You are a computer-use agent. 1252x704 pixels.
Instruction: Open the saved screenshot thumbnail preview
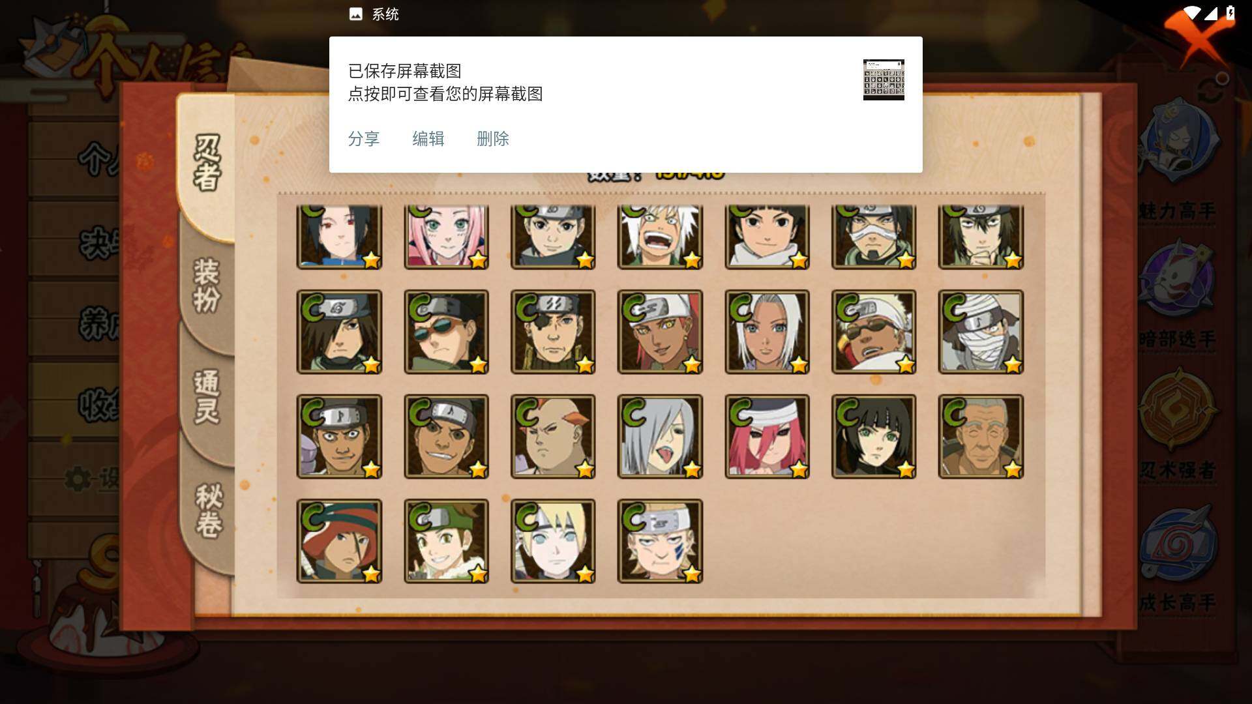coord(884,80)
